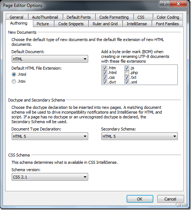Uncheck the .js BOM checkbox
191x210 pixels.
pyautogui.click(x=127, y=68)
